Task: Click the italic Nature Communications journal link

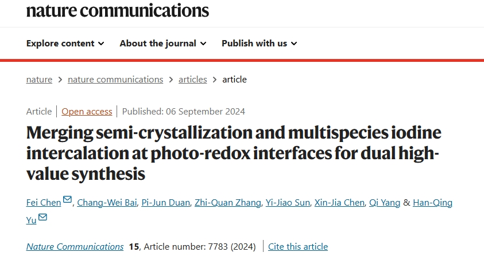Action: click(x=75, y=247)
